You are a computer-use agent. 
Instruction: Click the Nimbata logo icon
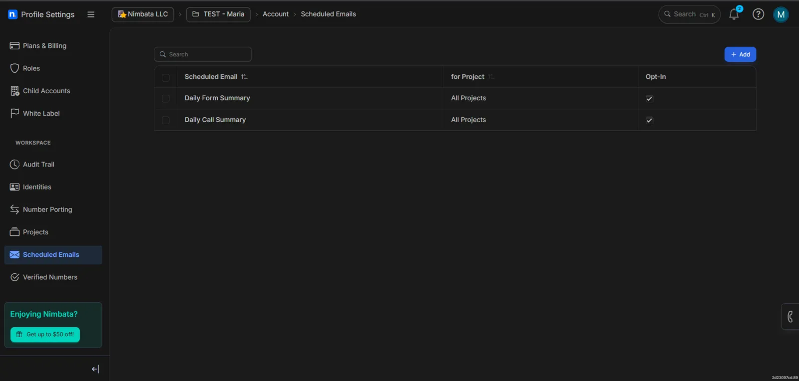pos(13,14)
